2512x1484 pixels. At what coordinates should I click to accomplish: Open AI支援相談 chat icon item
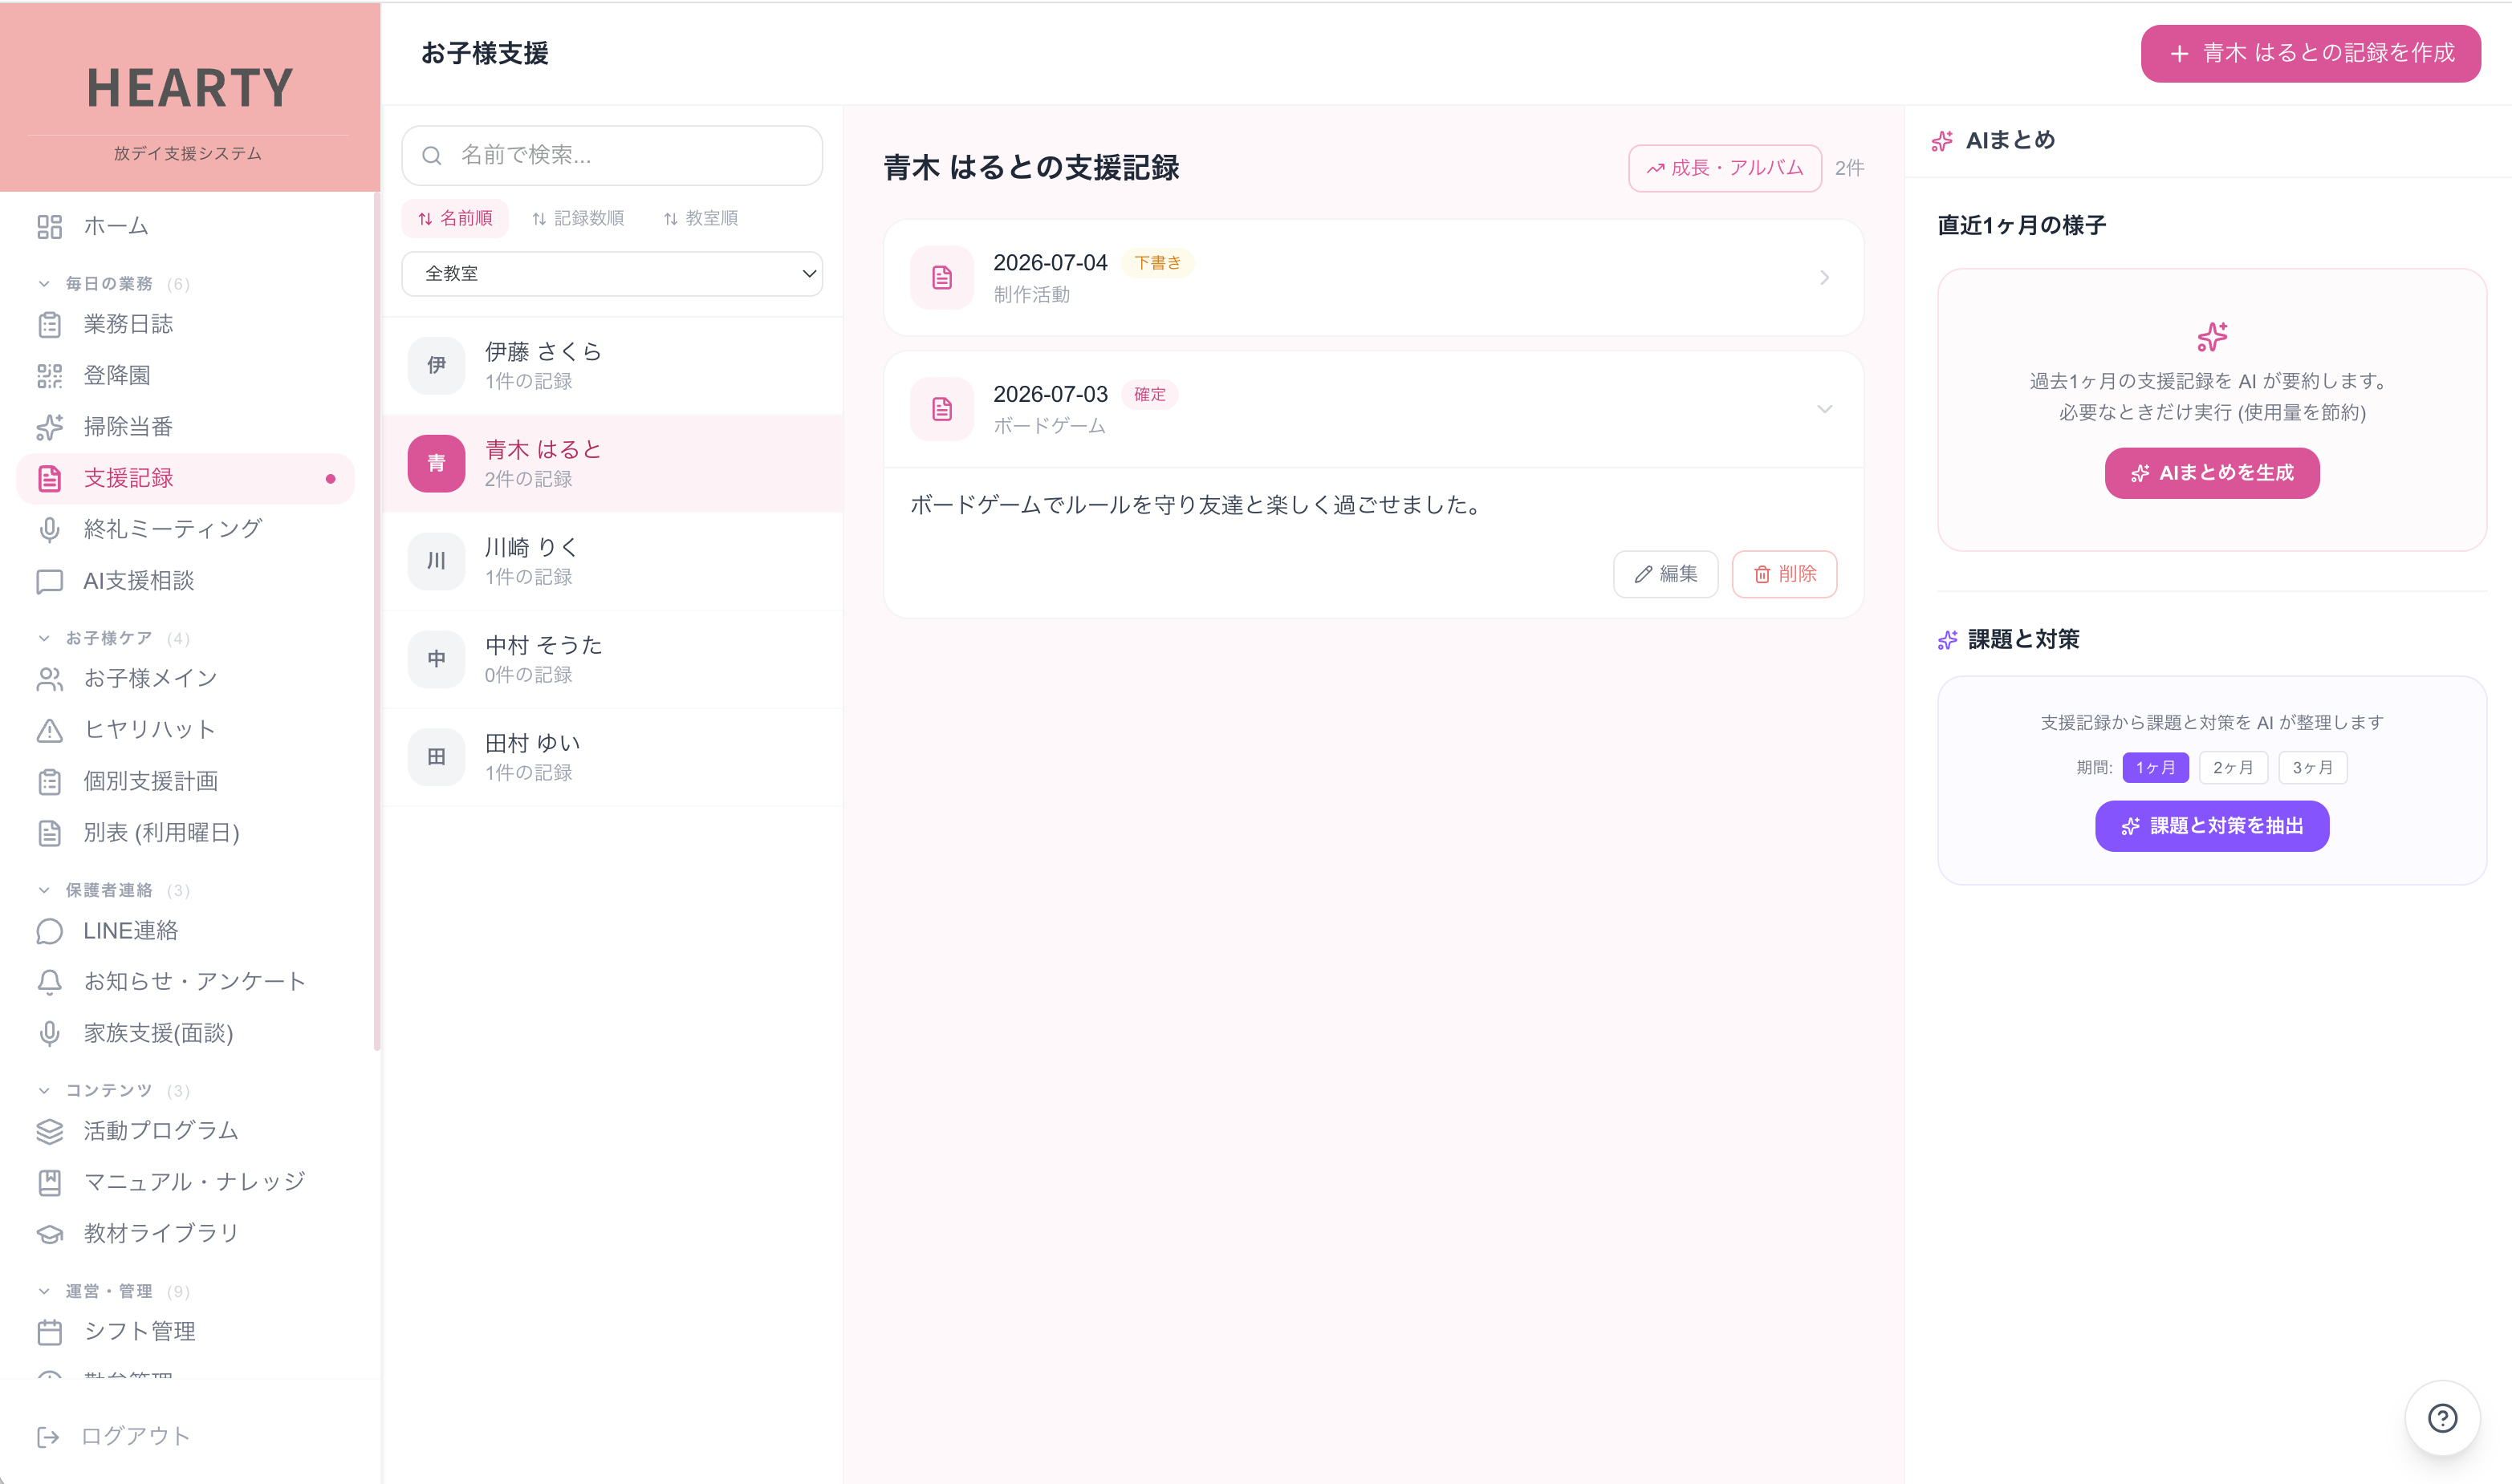pos(185,581)
